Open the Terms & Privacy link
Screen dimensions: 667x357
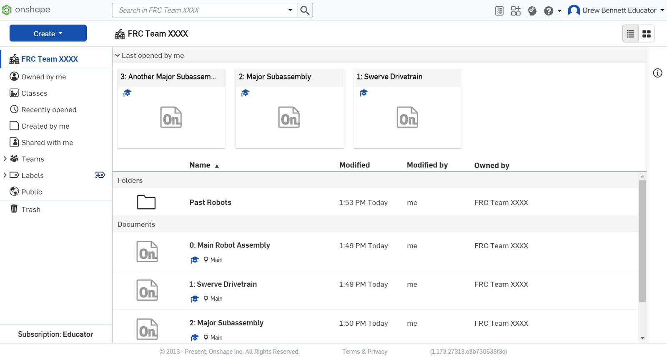pyautogui.click(x=365, y=352)
